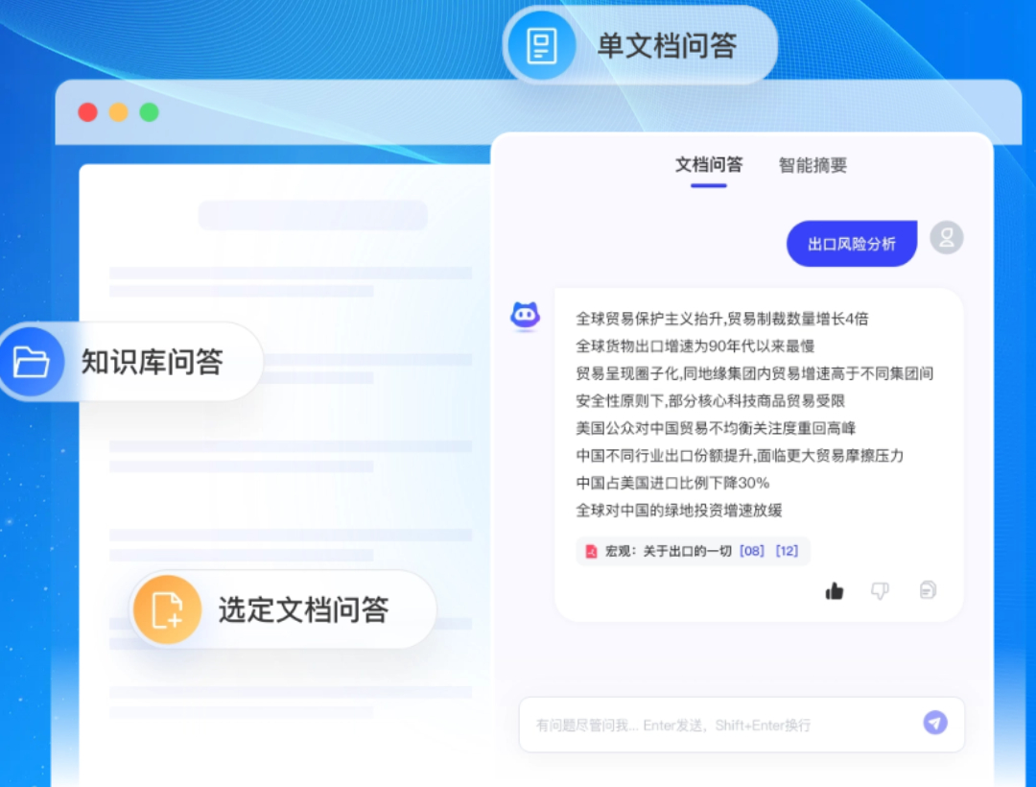Click the paper plane send icon
Screen dimensions: 1036x787
click(x=935, y=725)
